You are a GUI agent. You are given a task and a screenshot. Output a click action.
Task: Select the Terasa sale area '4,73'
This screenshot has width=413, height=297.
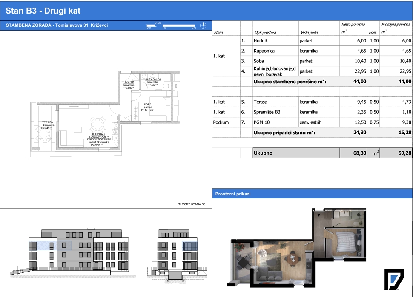tap(407, 102)
